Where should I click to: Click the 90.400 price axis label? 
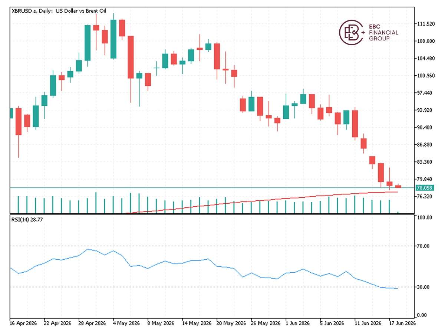pos(425,127)
